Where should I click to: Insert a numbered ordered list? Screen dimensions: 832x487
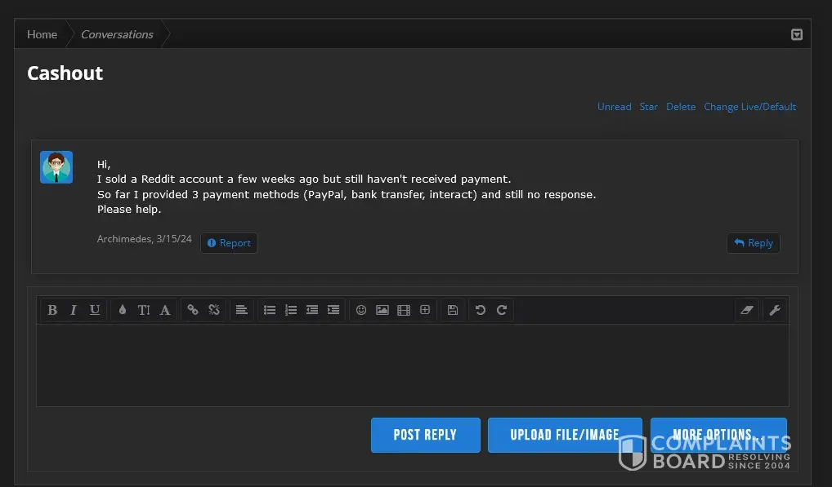(291, 310)
